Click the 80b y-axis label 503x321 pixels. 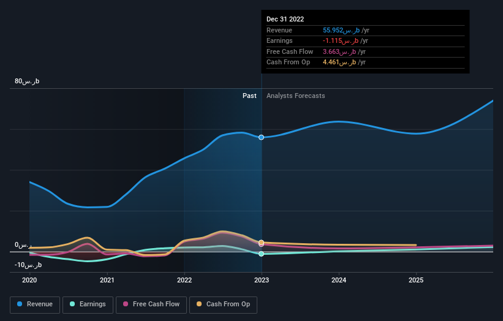point(27,81)
